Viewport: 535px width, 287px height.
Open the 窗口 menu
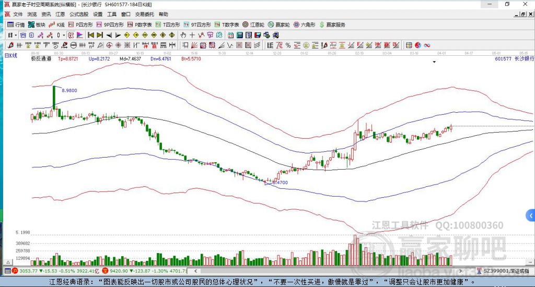click(126, 14)
